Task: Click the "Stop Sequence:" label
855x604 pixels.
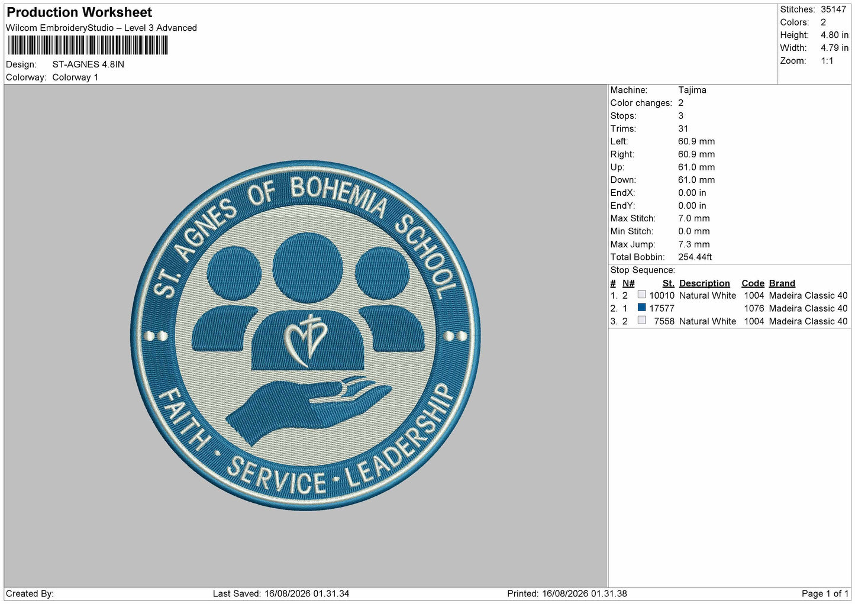Action: [643, 270]
